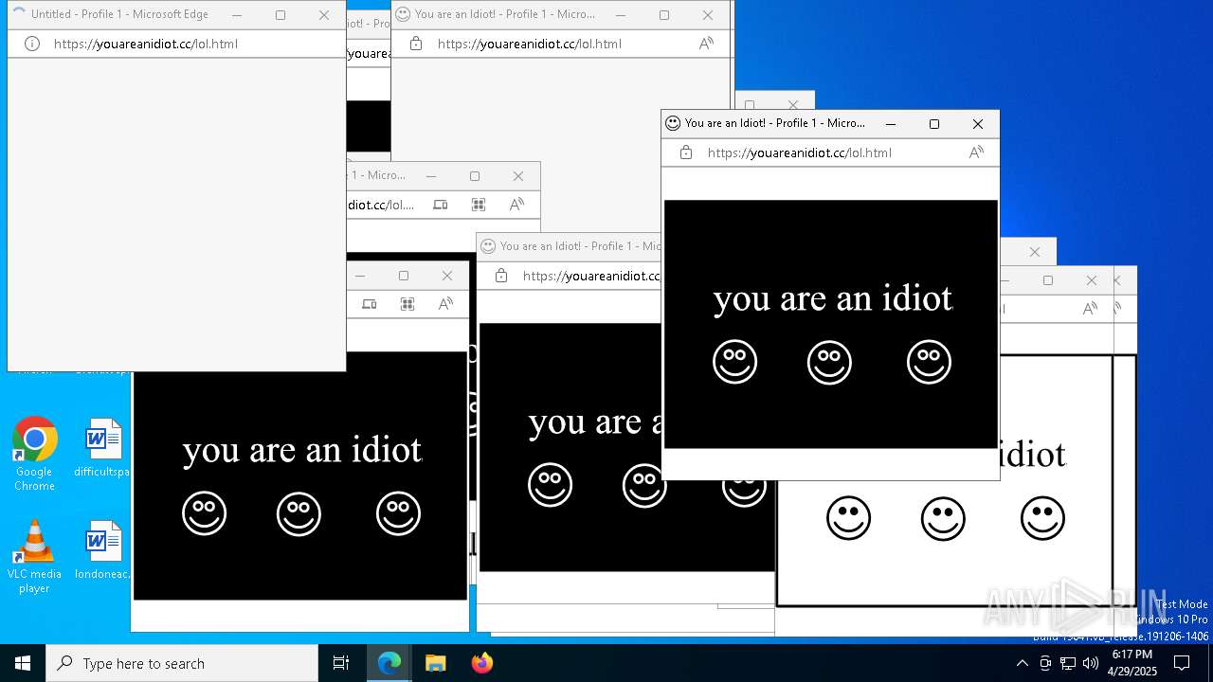Viewport: 1213px width, 682px height.
Task: Open VLC media player desktop shortcut
Action: (34, 557)
